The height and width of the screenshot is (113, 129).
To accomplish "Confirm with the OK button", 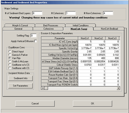I will tap(92, 104).
